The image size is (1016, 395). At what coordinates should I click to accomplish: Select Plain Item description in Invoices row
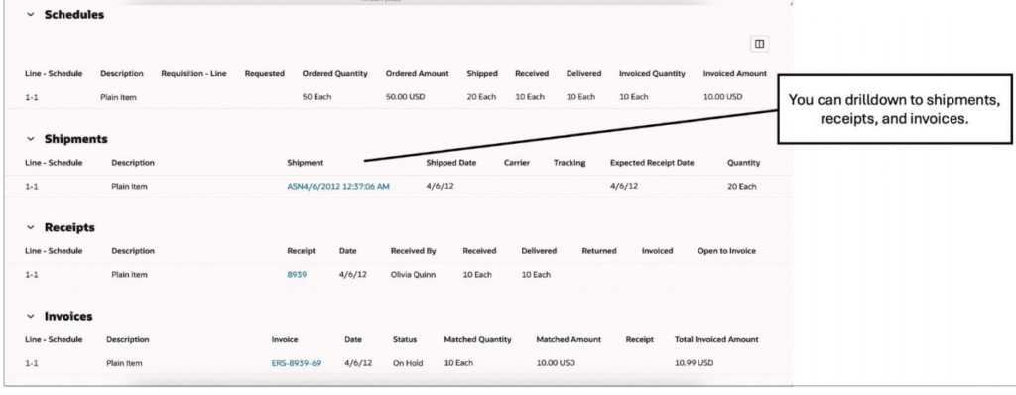point(124,363)
